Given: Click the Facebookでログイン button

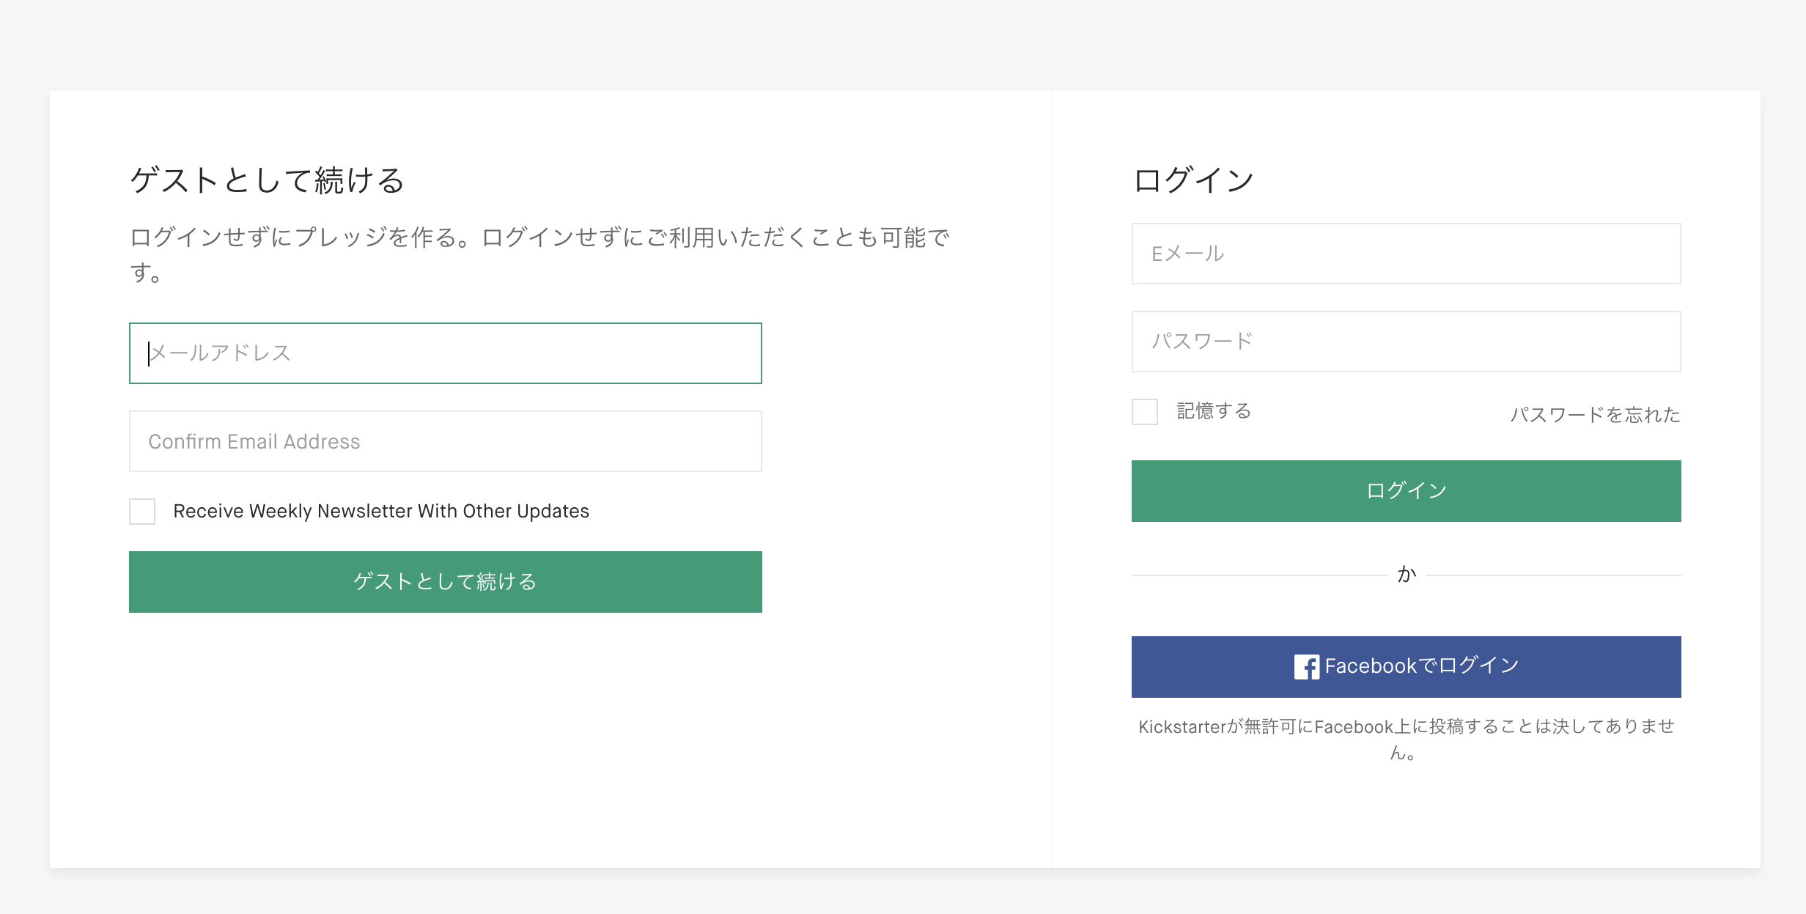Looking at the screenshot, I should click(x=1407, y=667).
